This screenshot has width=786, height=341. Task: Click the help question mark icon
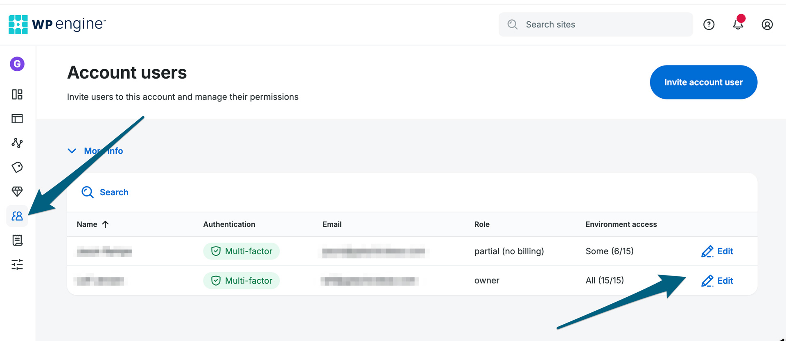(x=709, y=25)
